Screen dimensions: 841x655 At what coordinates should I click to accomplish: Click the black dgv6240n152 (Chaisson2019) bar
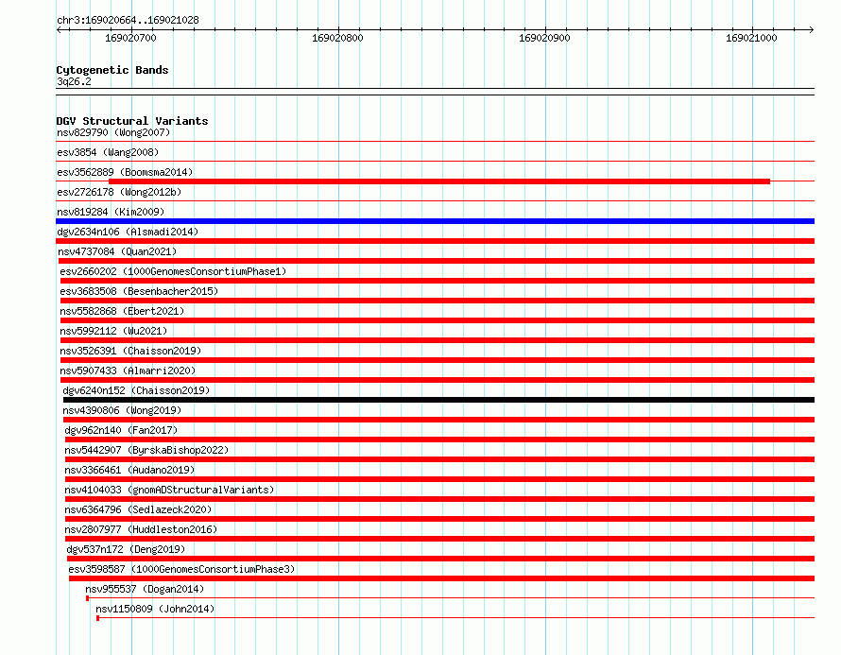[x=438, y=400]
